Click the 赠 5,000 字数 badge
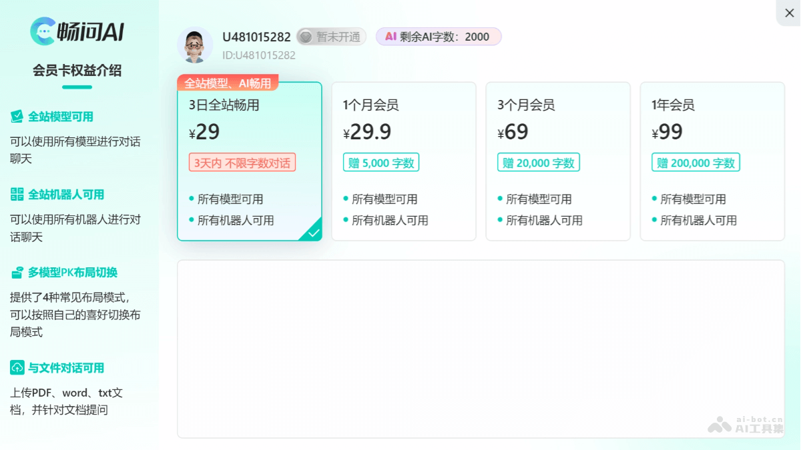Viewport: 801px width, 450px height. point(380,161)
